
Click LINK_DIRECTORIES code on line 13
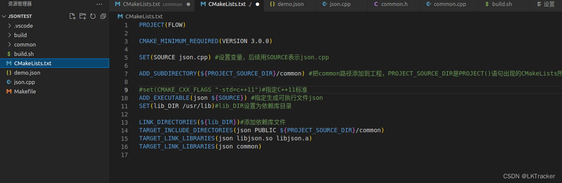(x=190, y=122)
